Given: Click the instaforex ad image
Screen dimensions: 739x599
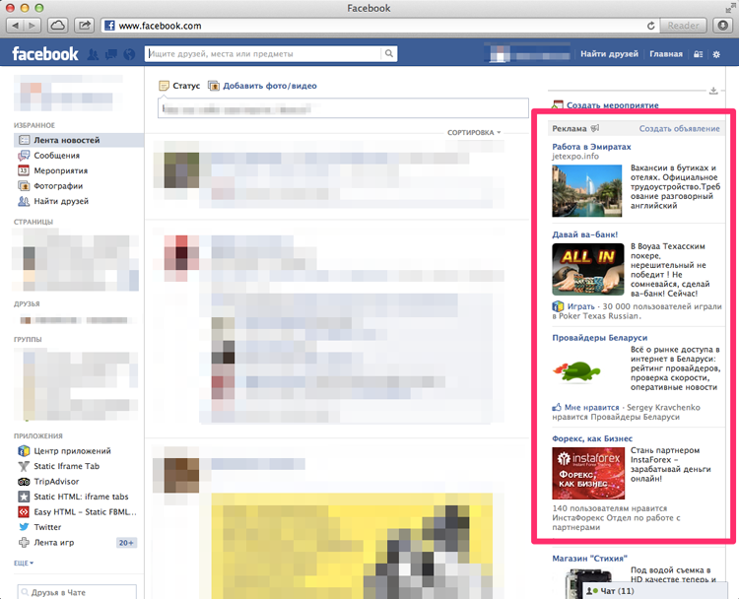Looking at the screenshot, I should pos(588,473).
